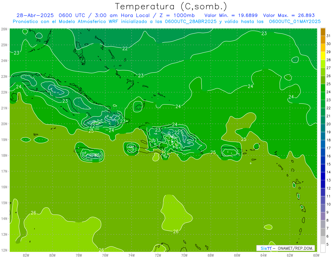
Task: Click the '21N' latitude axis label
Action: (4, 108)
